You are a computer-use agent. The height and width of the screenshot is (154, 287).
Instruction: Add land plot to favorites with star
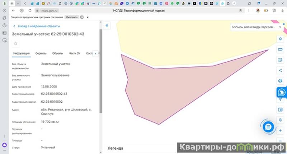[15, 43]
